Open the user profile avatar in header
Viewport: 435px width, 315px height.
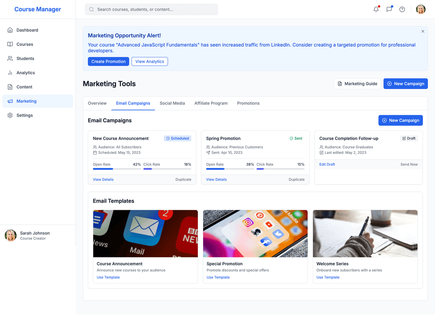[420, 9]
